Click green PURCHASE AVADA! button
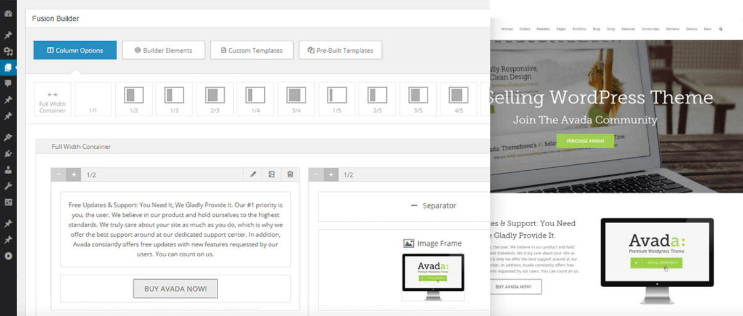Screen dimensions: 743x316 pos(585,141)
